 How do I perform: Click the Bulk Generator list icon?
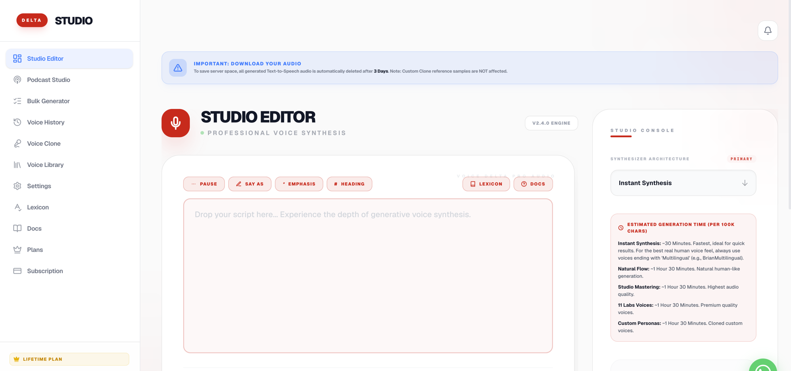(x=17, y=101)
